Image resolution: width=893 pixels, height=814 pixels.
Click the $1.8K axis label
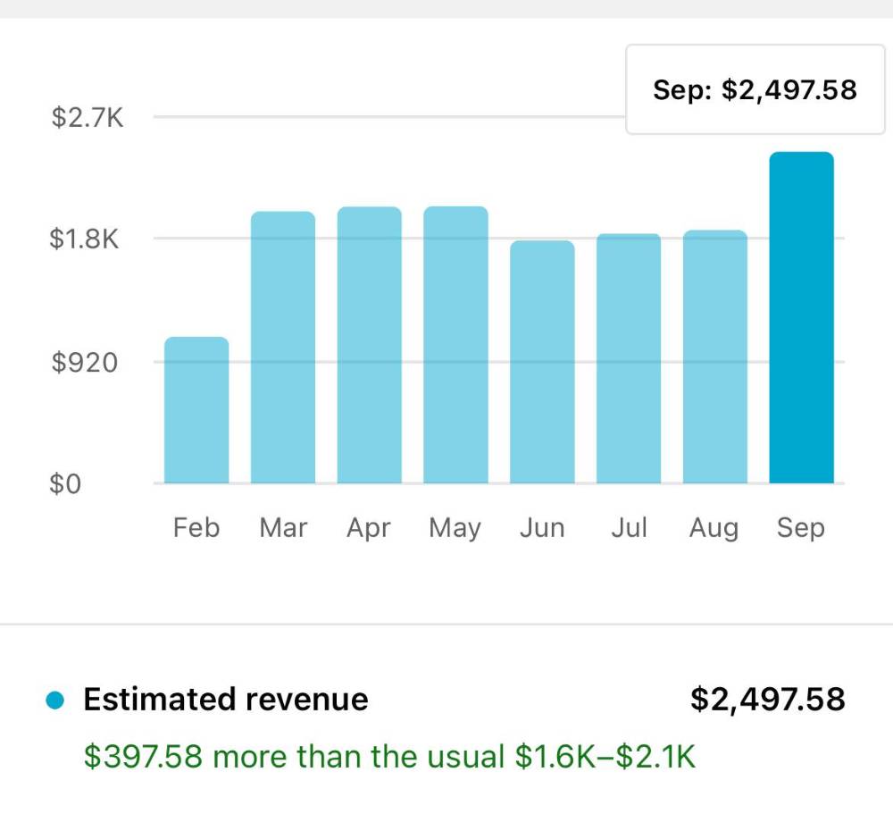84,239
